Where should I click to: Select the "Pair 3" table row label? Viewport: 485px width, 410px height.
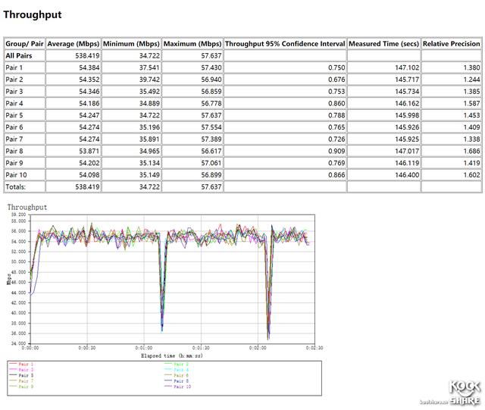(x=14, y=91)
